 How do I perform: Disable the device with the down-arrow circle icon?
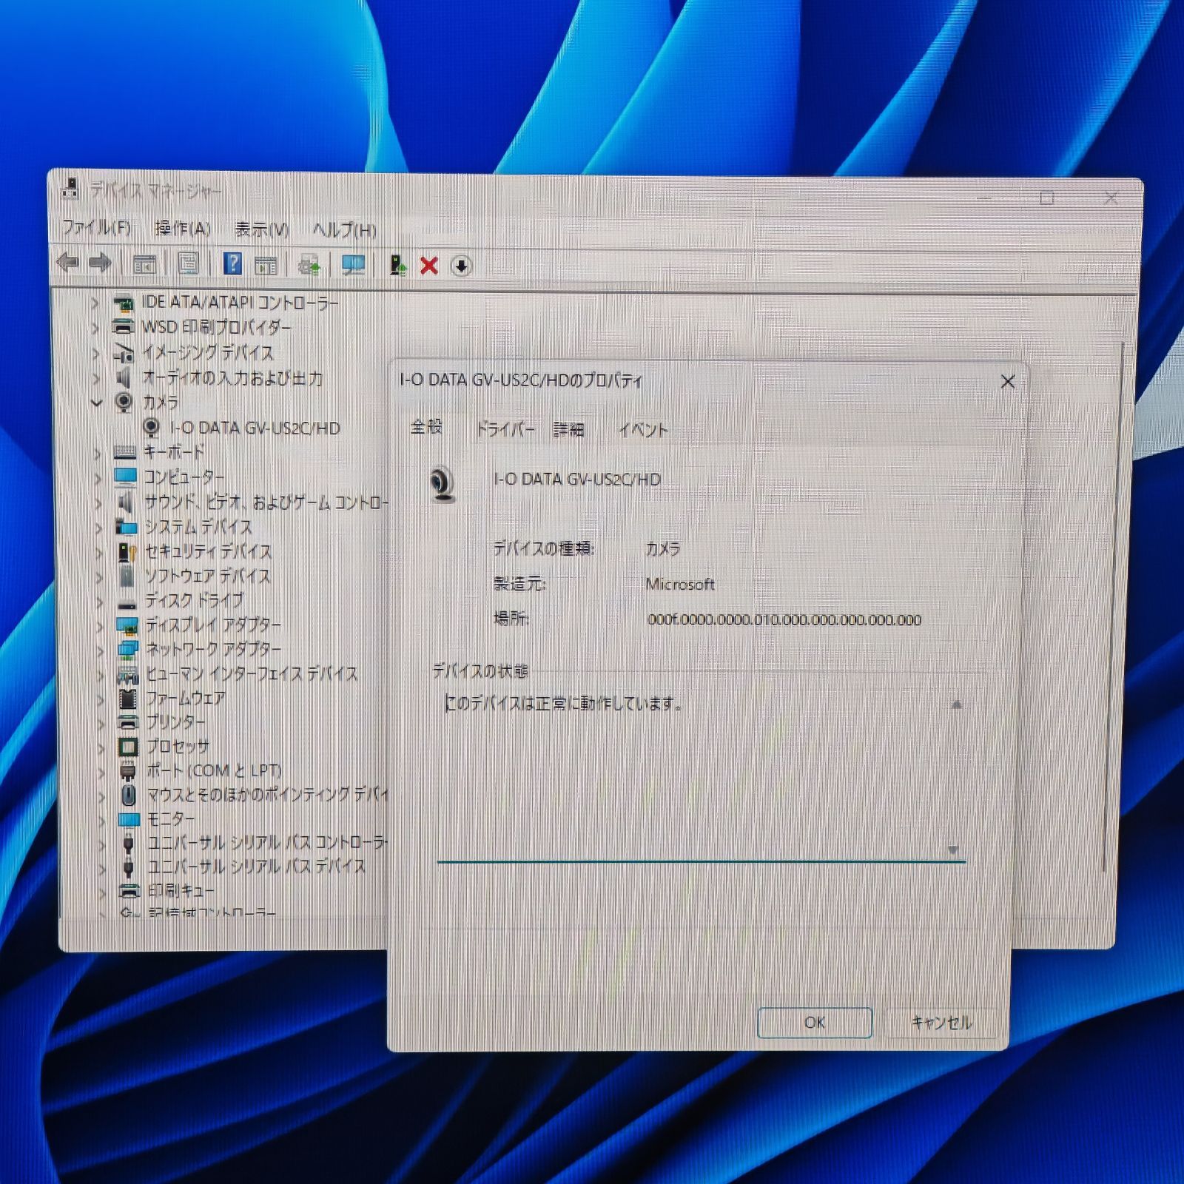point(461,266)
